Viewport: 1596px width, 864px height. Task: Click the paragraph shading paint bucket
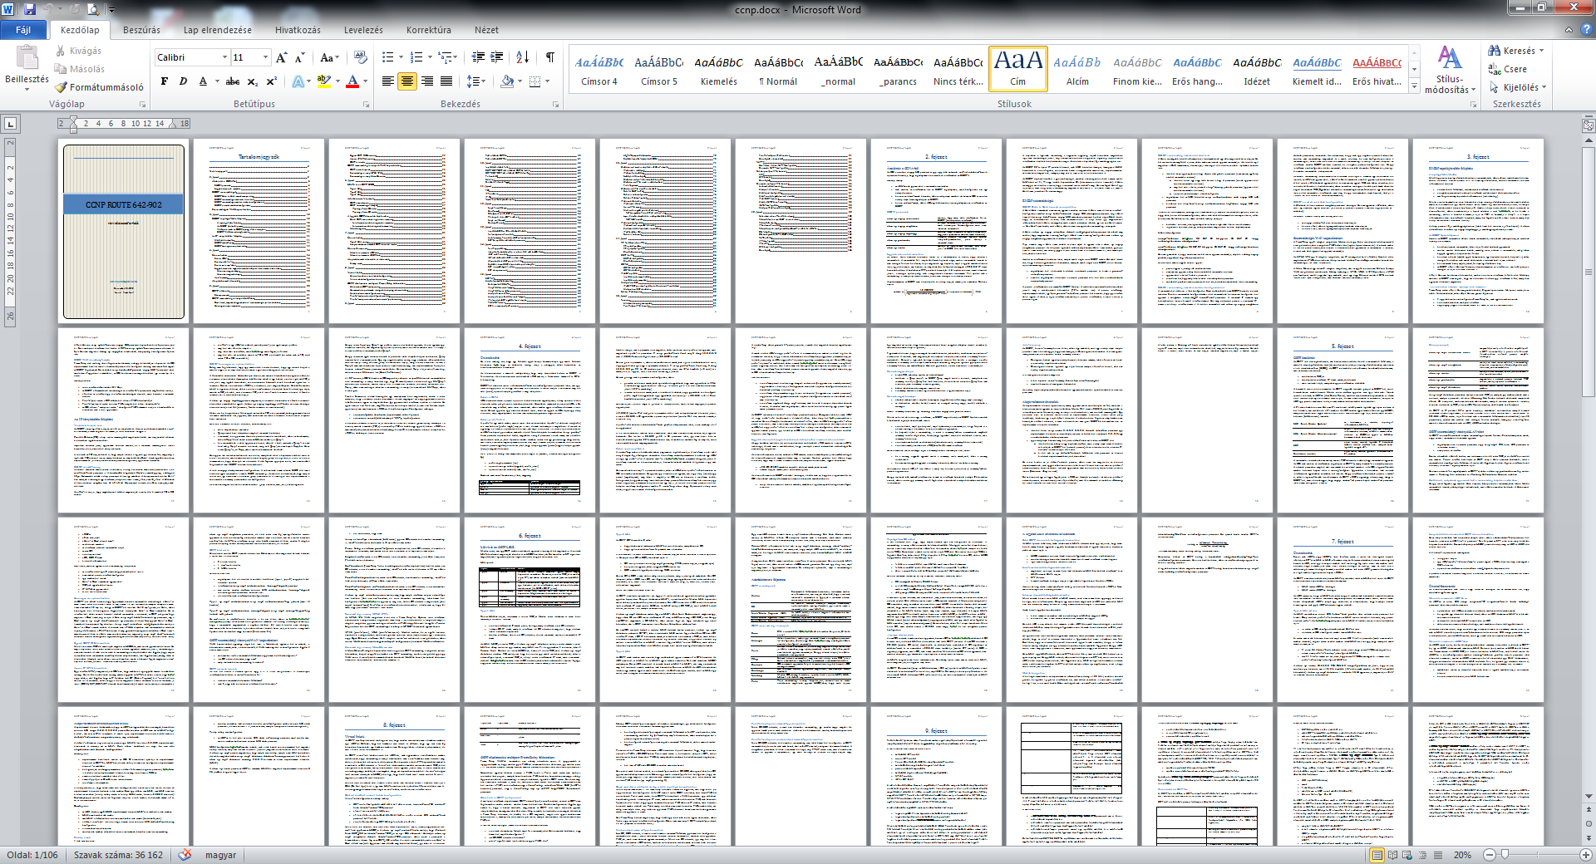pyautogui.click(x=507, y=81)
